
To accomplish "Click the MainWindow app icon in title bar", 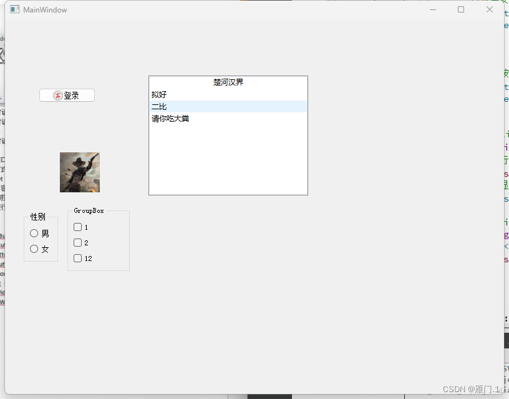I will (14, 9).
